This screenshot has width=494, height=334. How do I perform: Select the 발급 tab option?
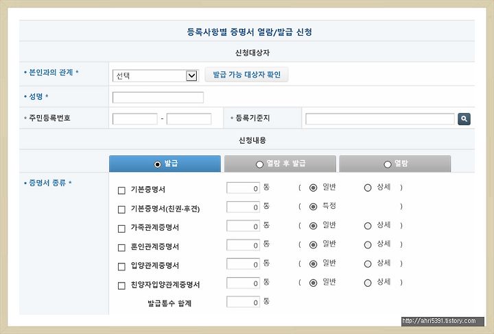tap(165, 164)
